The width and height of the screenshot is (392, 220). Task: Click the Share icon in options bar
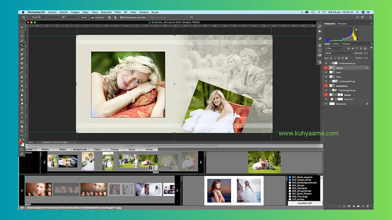tap(371, 17)
